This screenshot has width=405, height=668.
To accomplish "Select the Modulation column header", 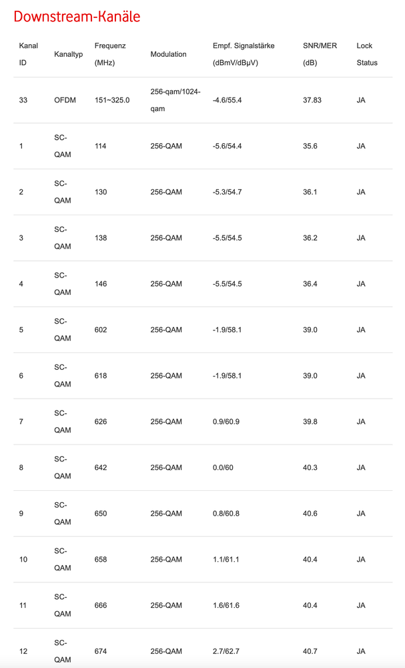I will [x=168, y=54].
